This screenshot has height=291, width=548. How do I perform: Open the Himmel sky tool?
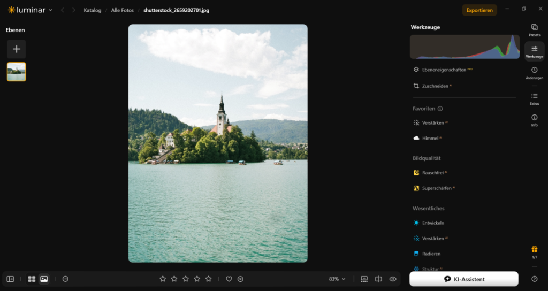click(x=428, y=138)
